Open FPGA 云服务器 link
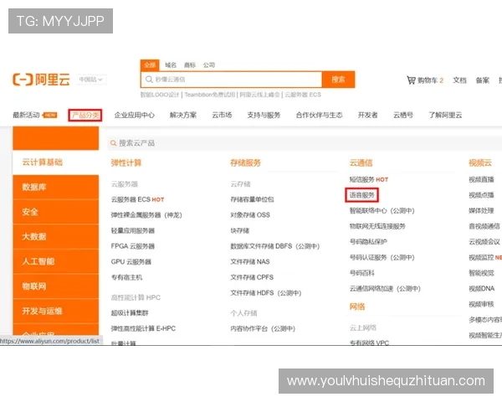Image resolution: width=502 pixels, height=402 pixels. (x=133, y=246)
